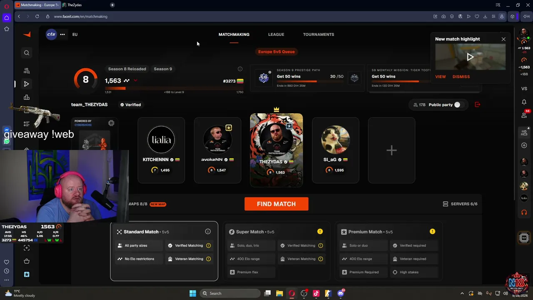Play the match highlight video thumbnail
Screen dimensions: 533x300
(471, 57)
